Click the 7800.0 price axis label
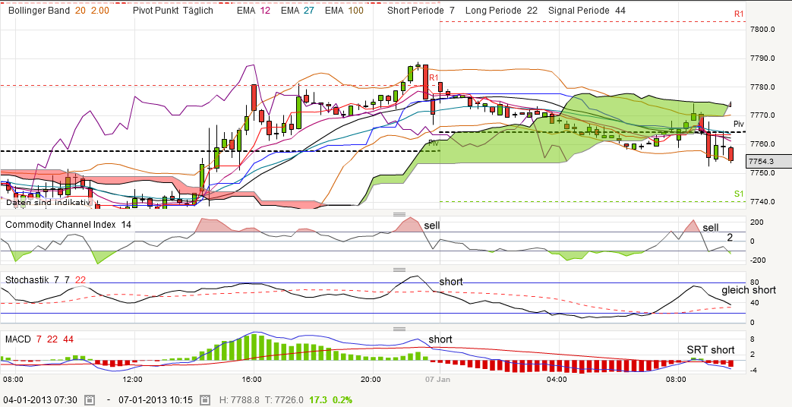Viewport: 792px width, 407px height. pos(762,30)
